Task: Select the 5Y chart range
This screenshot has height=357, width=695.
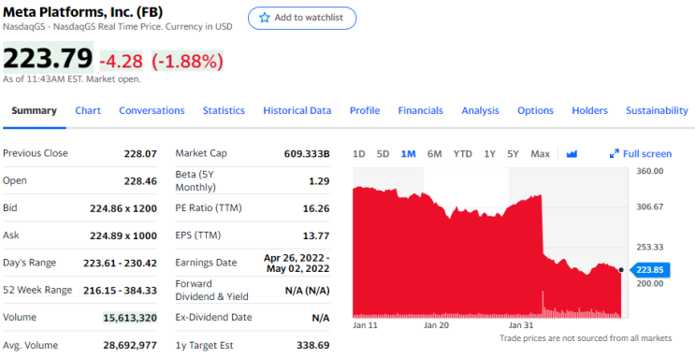Action: (513, 153)
